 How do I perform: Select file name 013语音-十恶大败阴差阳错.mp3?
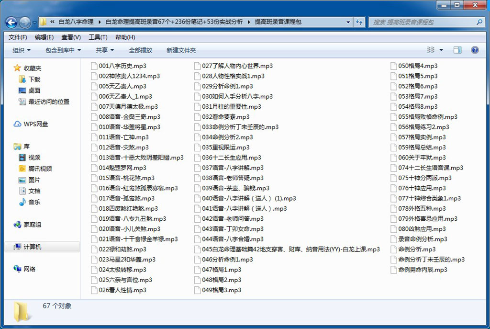141,158
